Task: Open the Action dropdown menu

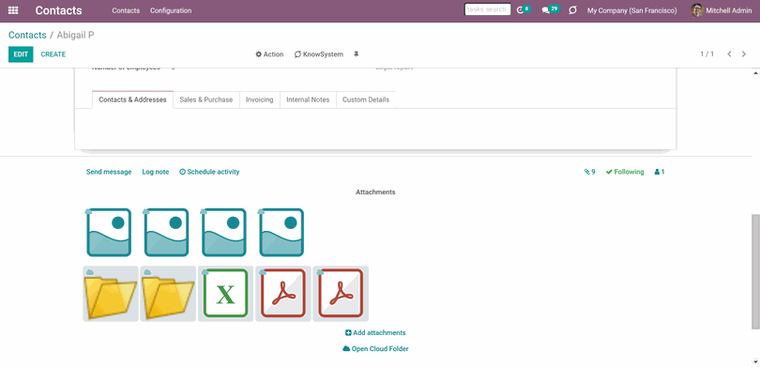Action: pyautogui.click(x=269, y=54)
